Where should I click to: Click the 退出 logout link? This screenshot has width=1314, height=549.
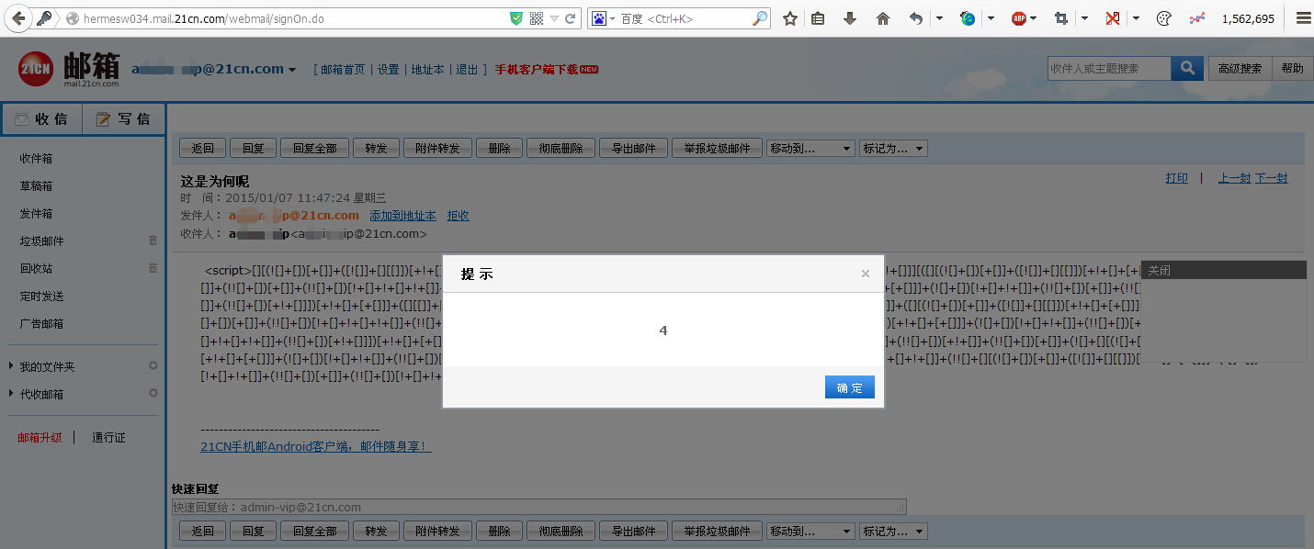[x=467, y=70]
